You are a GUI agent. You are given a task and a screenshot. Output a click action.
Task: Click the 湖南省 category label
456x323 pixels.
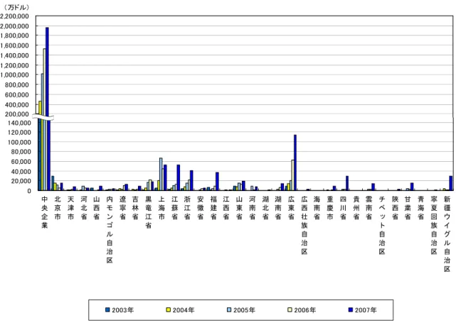coord(278,208)
